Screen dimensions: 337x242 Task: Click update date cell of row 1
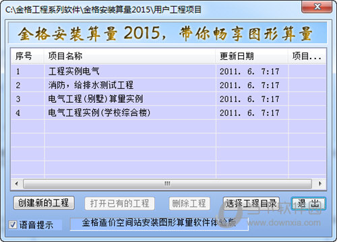tap(252, 71)
